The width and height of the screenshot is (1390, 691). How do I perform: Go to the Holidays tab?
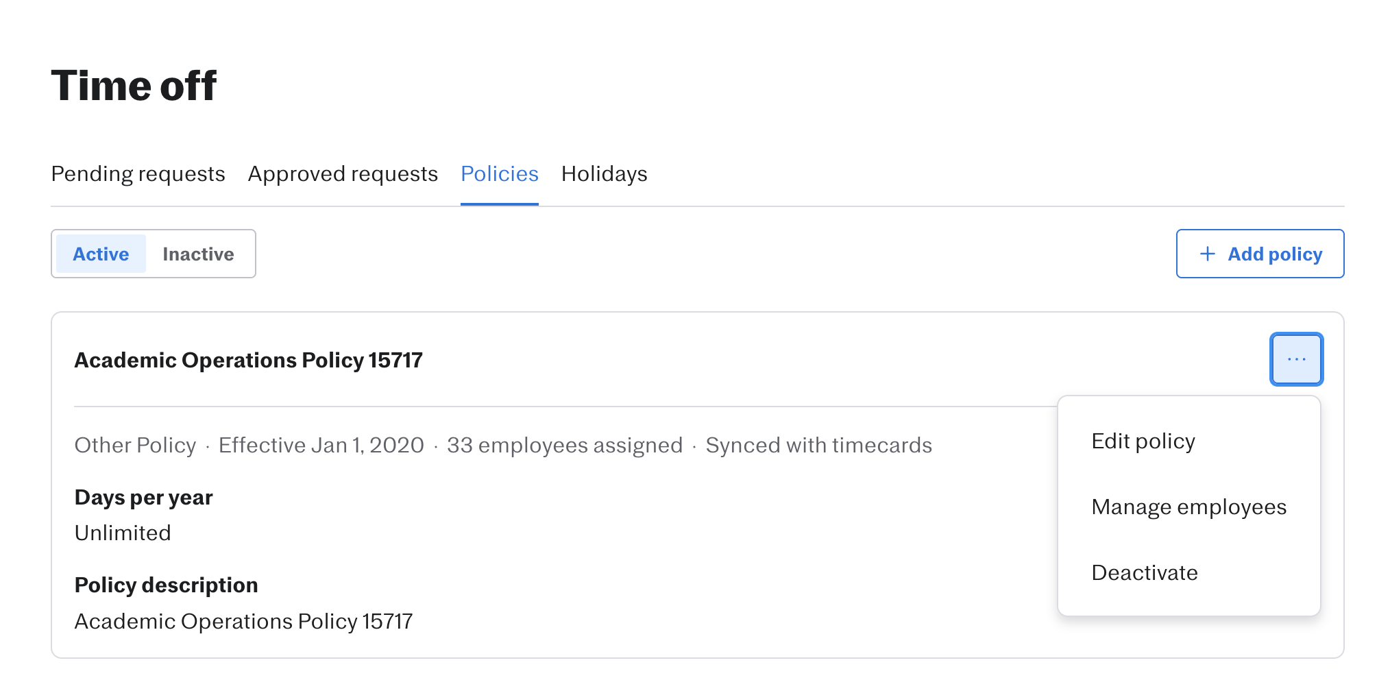(x=604, y=174)
